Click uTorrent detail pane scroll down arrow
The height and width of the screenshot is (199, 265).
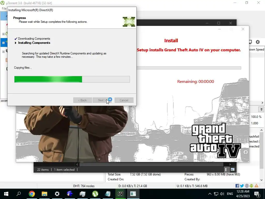point(261,180)
